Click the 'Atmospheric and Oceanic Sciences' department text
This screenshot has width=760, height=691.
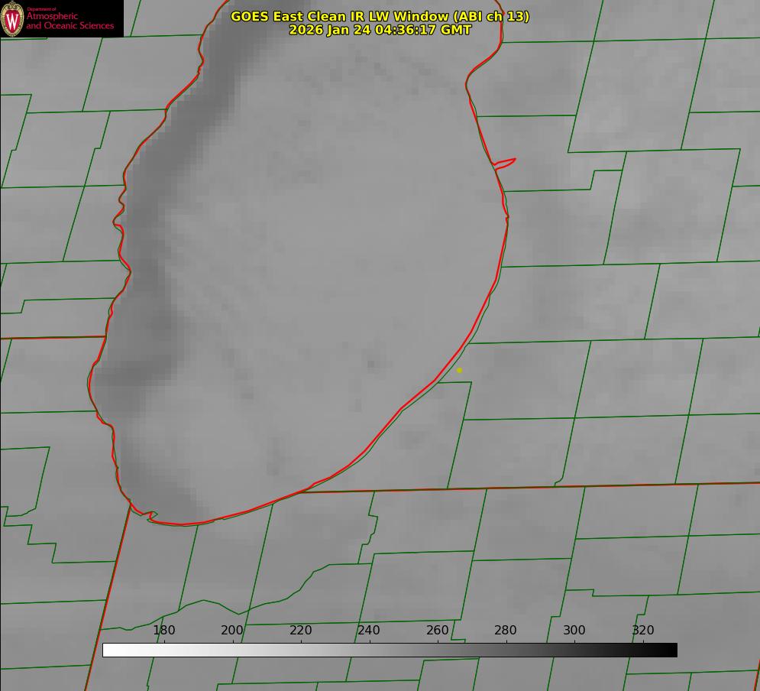click(70, 21)
